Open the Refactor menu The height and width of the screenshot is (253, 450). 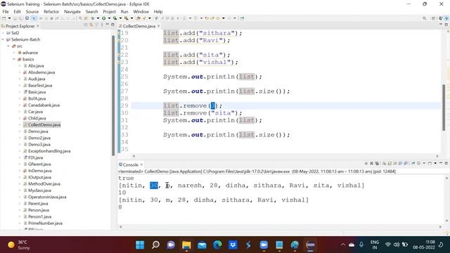(x=51, y=11)
